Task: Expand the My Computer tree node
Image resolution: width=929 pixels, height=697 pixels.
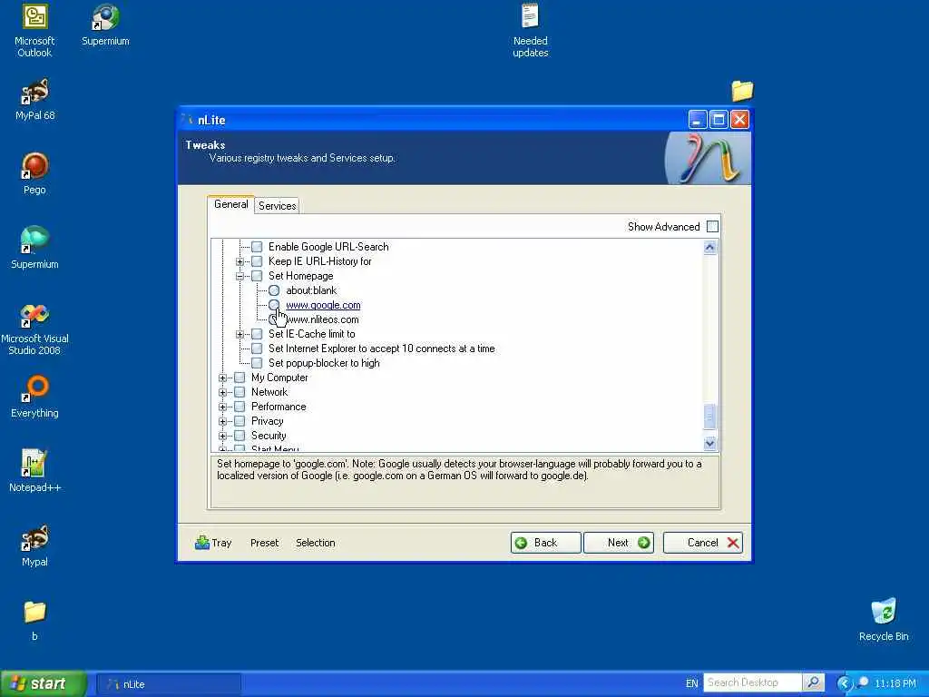Action: coord(222,378)
